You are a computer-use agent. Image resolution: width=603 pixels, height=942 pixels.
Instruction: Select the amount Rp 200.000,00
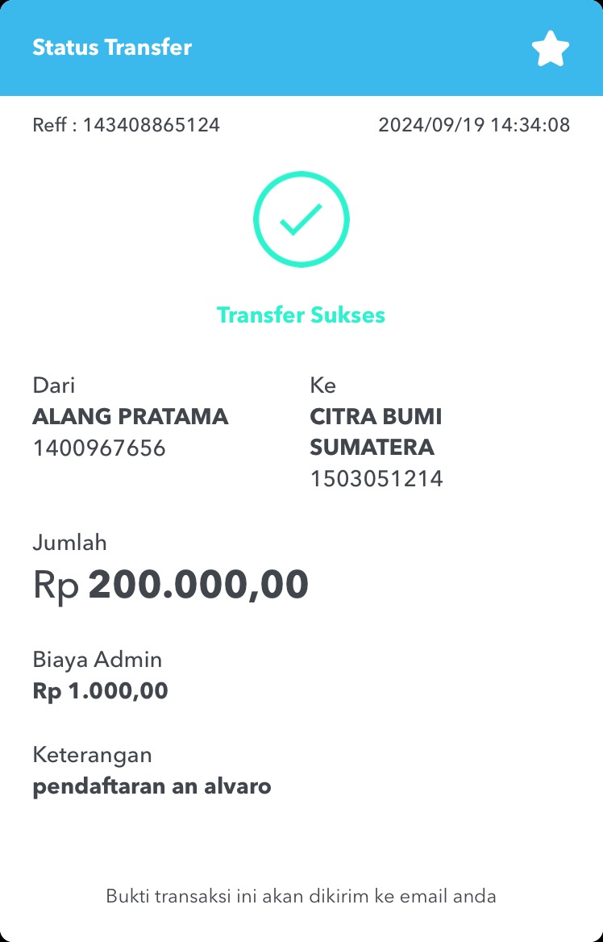[x=171, y=585]
